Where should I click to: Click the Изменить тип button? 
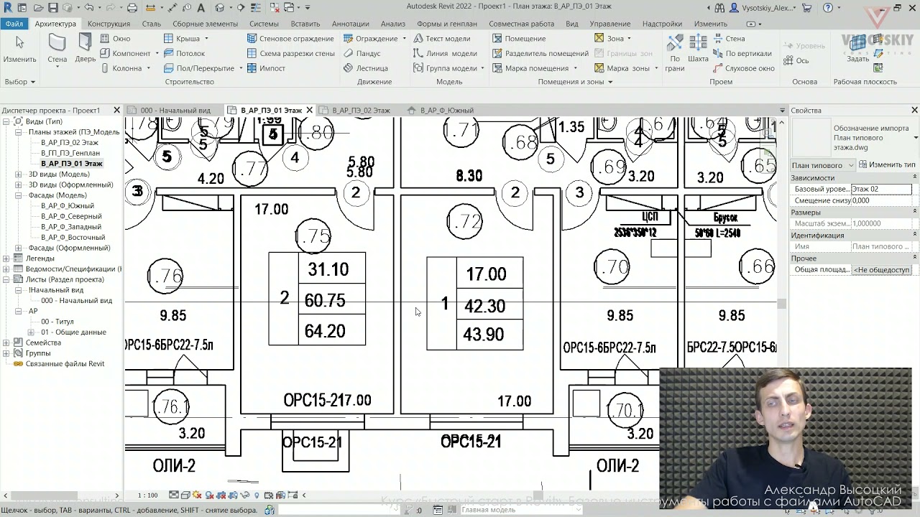(888, 165)
